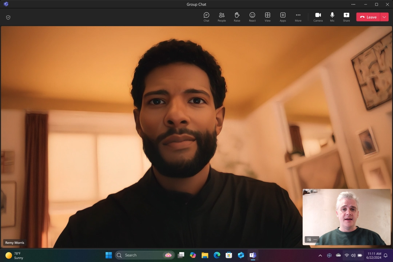
Task: Toggle the Camera on or off
Action: pyautogui.click(x=318, y=17)
